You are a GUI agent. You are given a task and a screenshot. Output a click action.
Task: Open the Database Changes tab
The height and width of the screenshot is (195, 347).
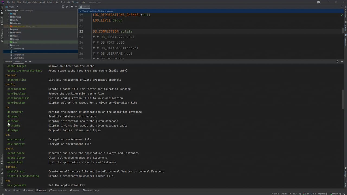coord(91,190)
